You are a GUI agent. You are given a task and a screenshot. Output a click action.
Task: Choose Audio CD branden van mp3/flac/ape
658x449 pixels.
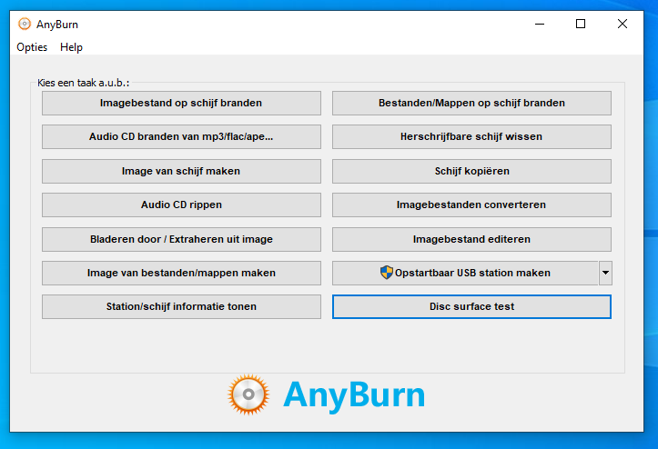(181, 136)
